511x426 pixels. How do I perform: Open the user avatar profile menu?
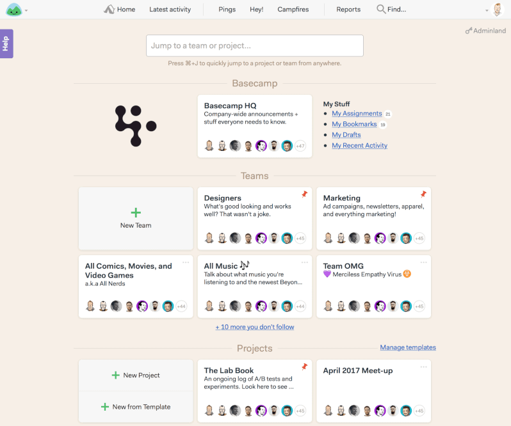coord(498,10)
